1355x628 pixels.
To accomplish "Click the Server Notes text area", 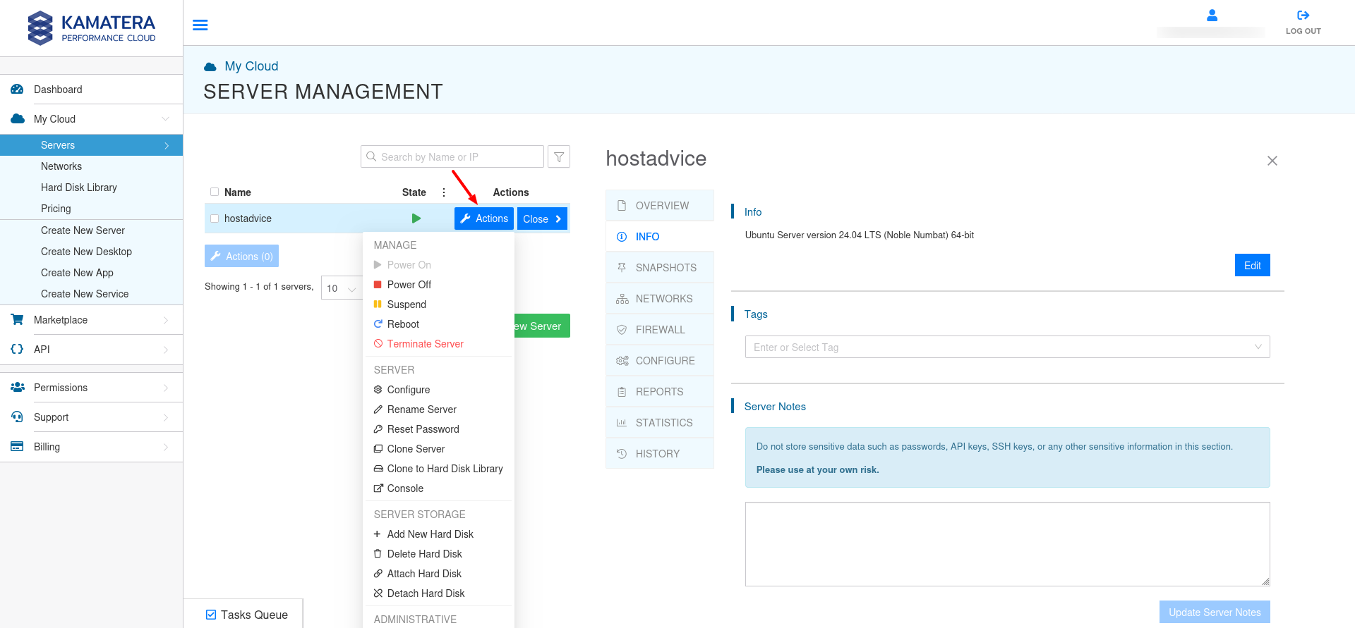I will 1007,544.
